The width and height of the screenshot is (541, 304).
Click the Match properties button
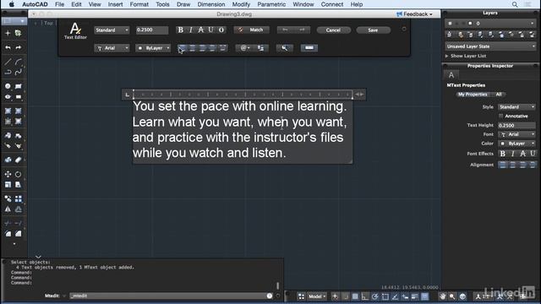coord(252,30)
